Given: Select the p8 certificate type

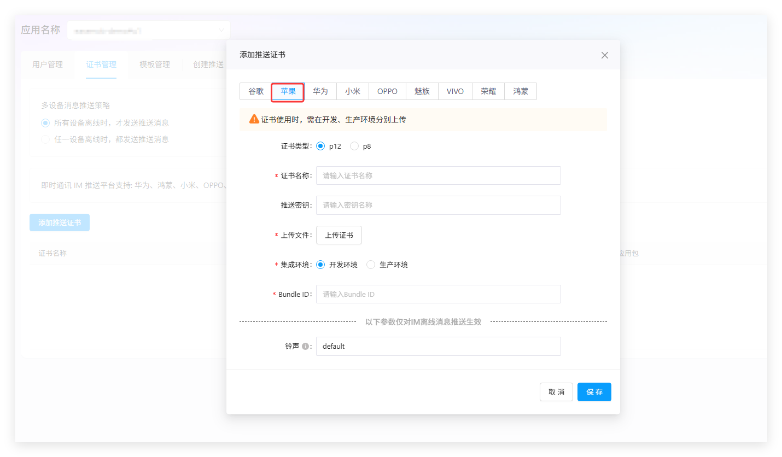Looking at the screenshot, I should [354, 147].
